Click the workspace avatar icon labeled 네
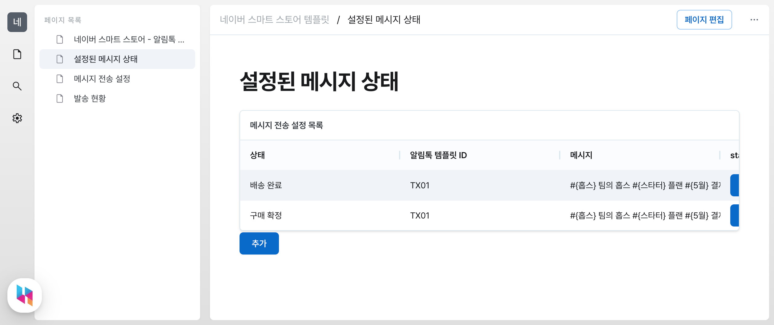Image resolution: width=774 pixels, height=325 pixels. 17,22
